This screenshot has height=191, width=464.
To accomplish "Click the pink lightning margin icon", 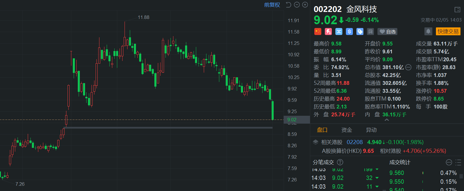I will 328,31.
